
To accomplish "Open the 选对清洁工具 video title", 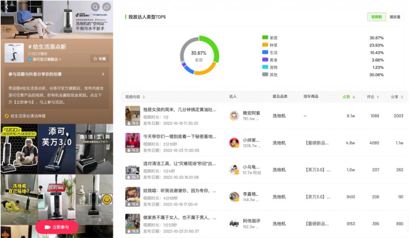I will click(x=179, y=164).
